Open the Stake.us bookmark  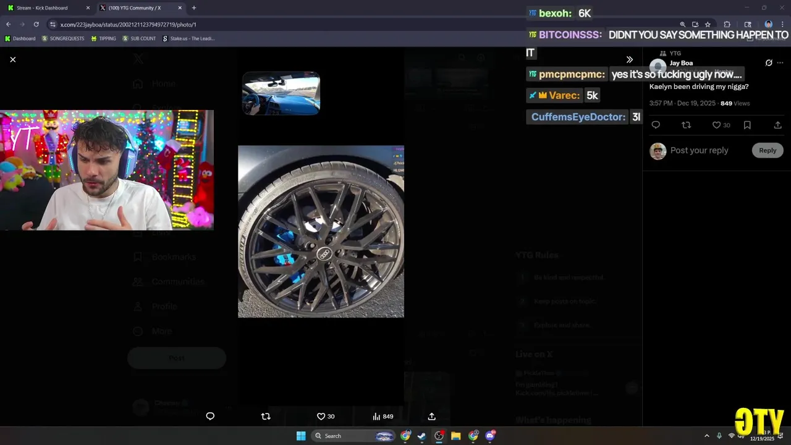(188, 38)
